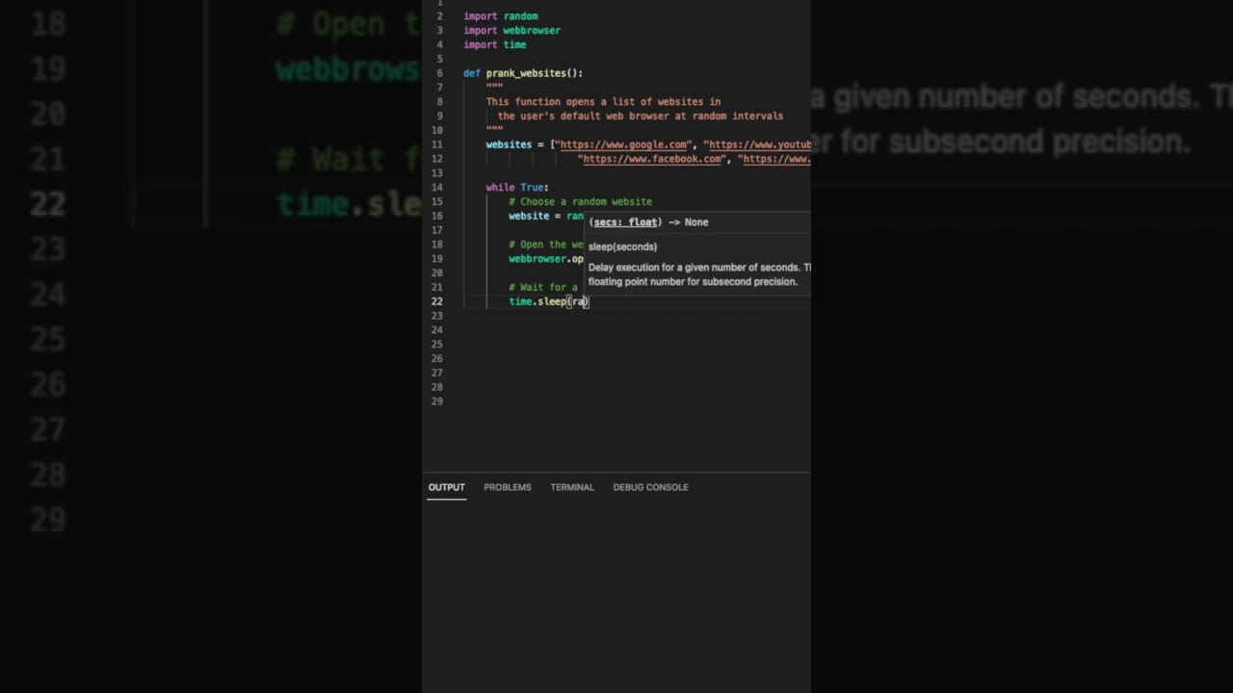Switch to the OUTPUT panel tab

click(446, 487)
